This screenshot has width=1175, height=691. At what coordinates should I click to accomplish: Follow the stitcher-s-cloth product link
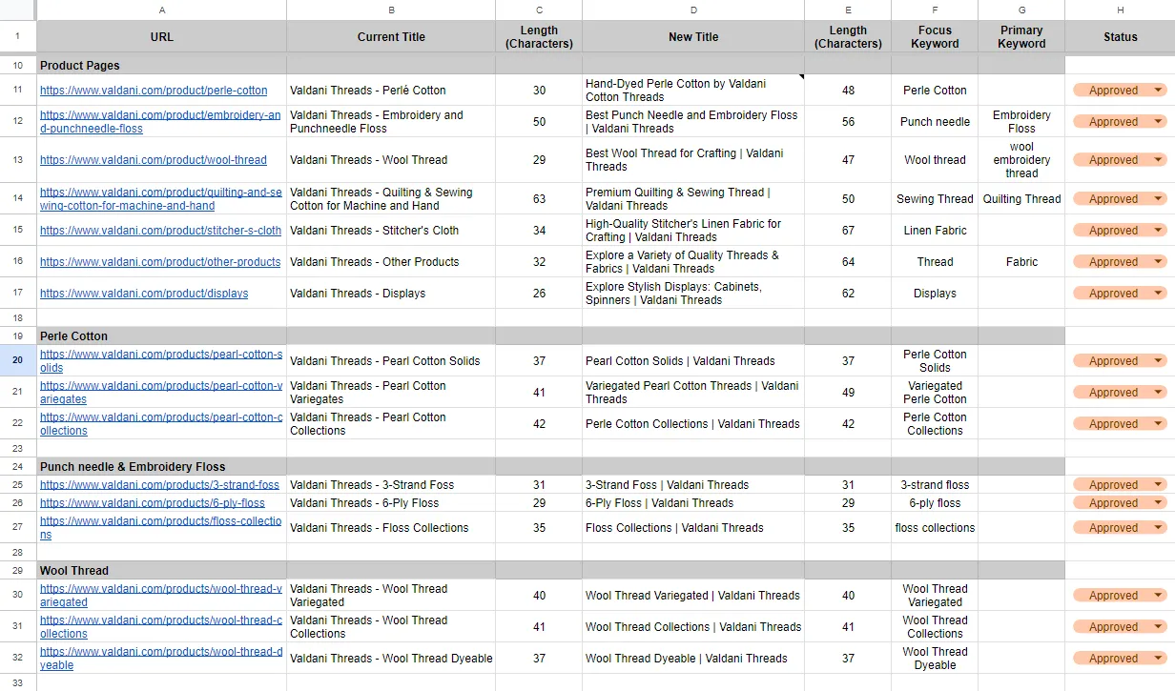pos(160,231)
